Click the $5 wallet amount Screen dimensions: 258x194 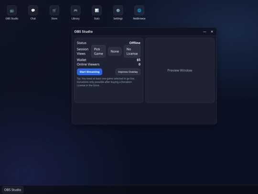(139, 60)
